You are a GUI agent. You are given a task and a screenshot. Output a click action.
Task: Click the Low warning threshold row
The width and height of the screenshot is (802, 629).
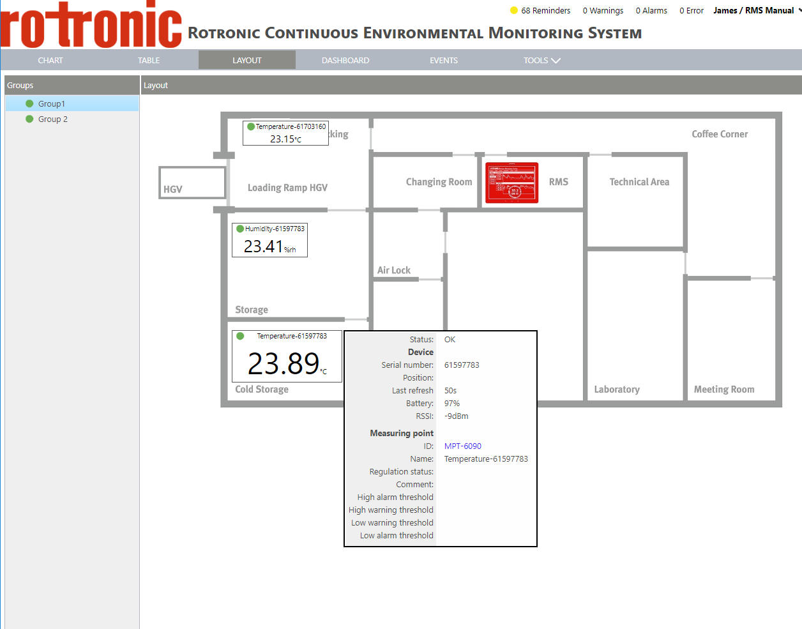(441, 523)
